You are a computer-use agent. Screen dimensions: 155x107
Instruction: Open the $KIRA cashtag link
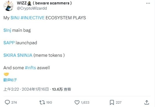pyautogui.click(x=10, y=55)
